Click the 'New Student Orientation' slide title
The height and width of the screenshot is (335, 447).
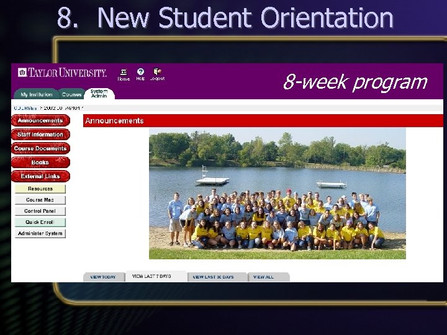(x=245, y=17)
